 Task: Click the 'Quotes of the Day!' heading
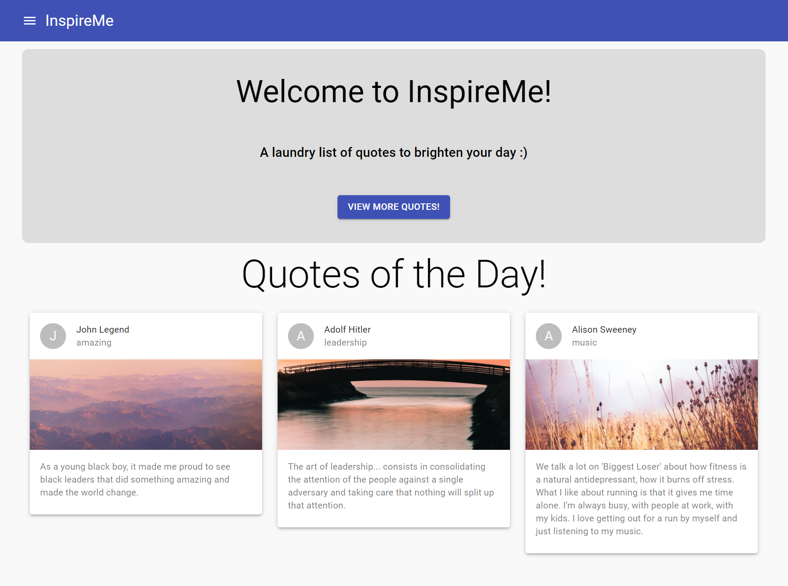394,274
